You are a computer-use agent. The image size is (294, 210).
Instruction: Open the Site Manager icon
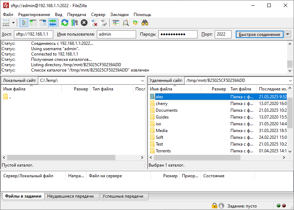pos(6,23)
